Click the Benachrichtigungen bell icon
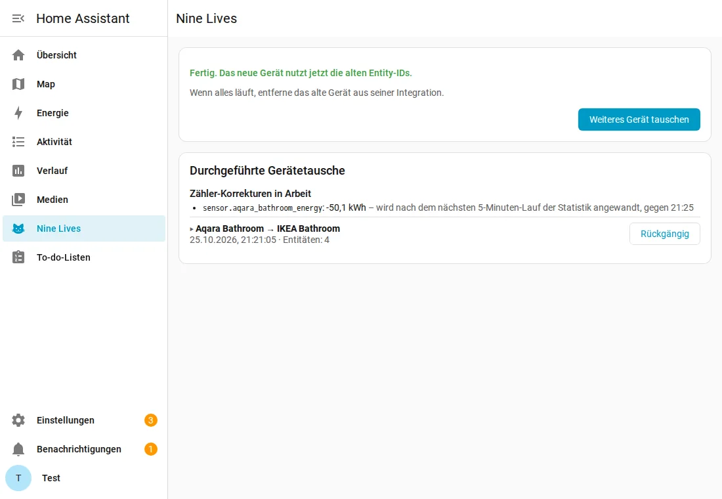 (18, 449)
